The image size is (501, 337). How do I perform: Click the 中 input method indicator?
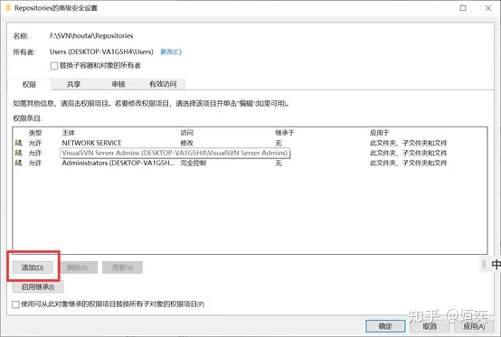(x=496, y=264)
